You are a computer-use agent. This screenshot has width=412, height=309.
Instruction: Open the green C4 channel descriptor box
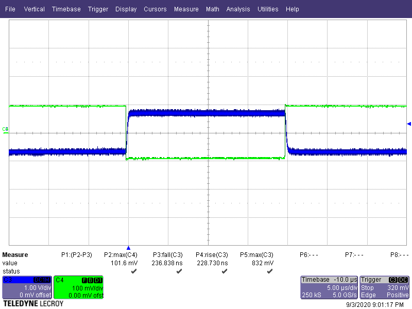pyautogui.click(x=79, y=287)
